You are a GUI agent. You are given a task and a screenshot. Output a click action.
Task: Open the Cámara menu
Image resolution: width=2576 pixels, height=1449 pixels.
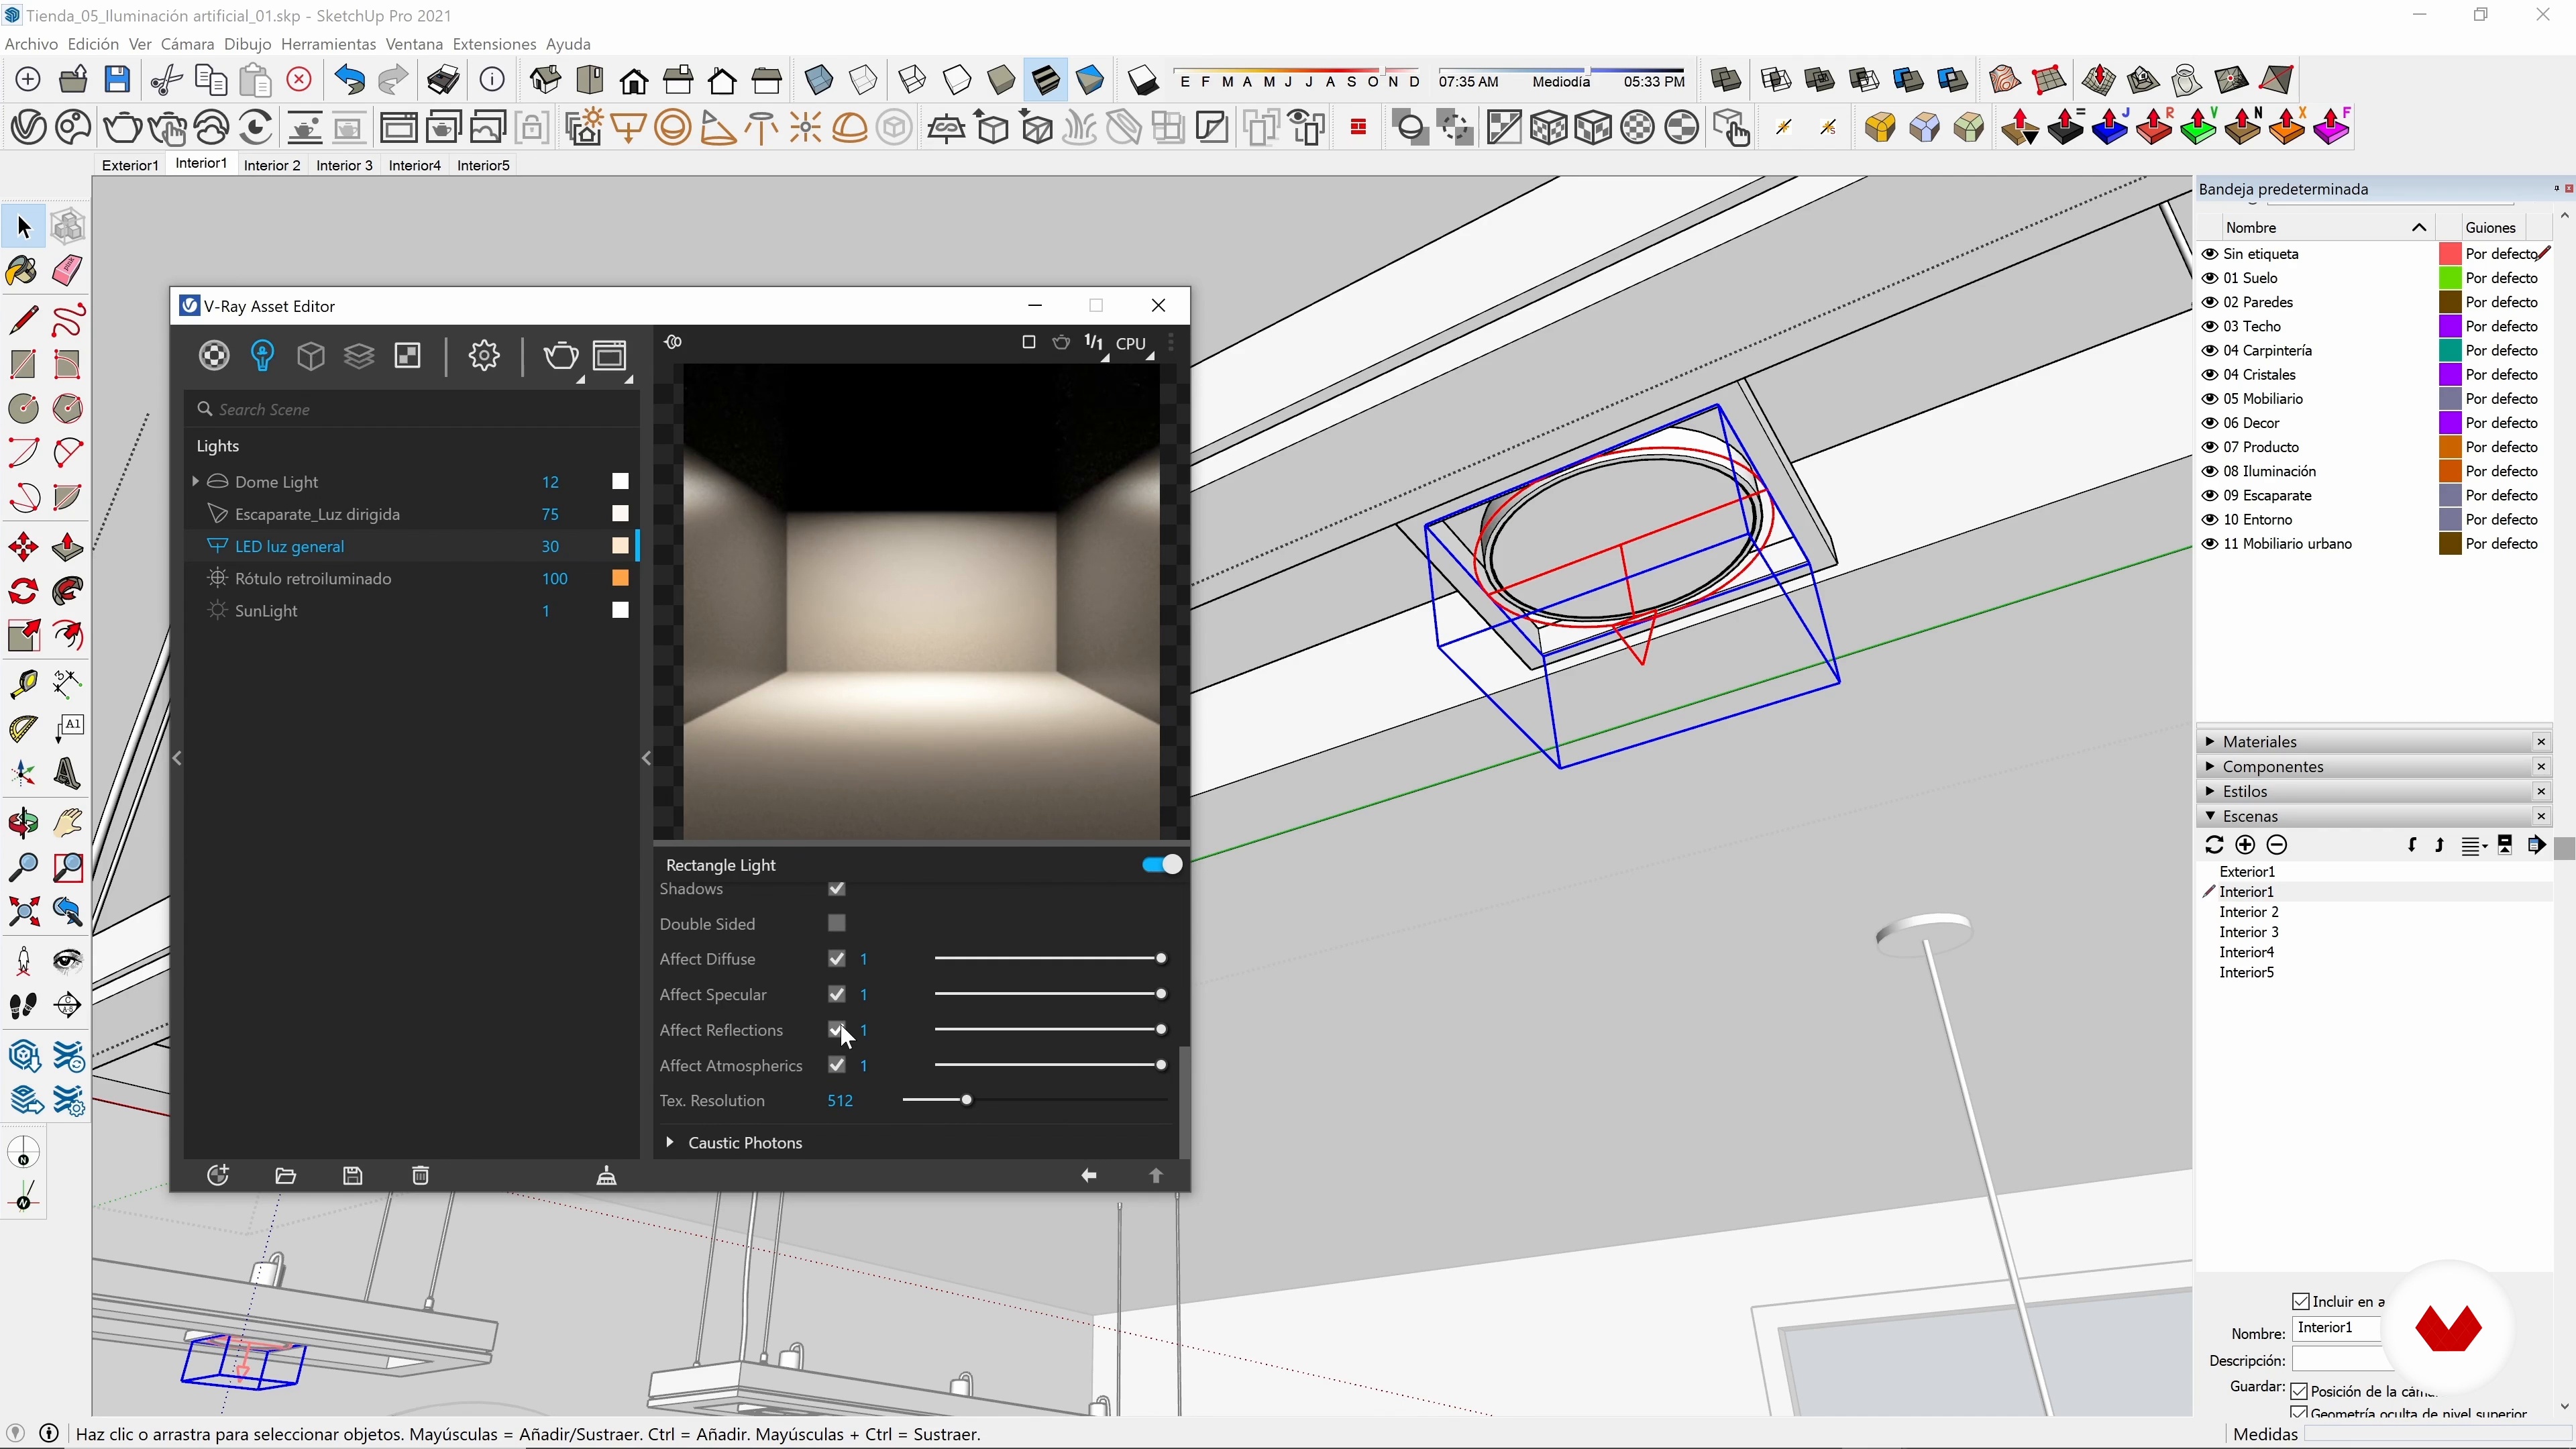pyautogui.click(x=188, y=44)
